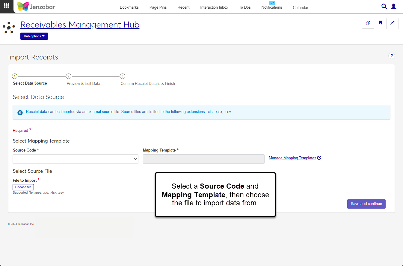Viewport: 403px width, 266px height.
Task: Open the help question mark icon
Action: pyautogui.click(x=392, y=56)
